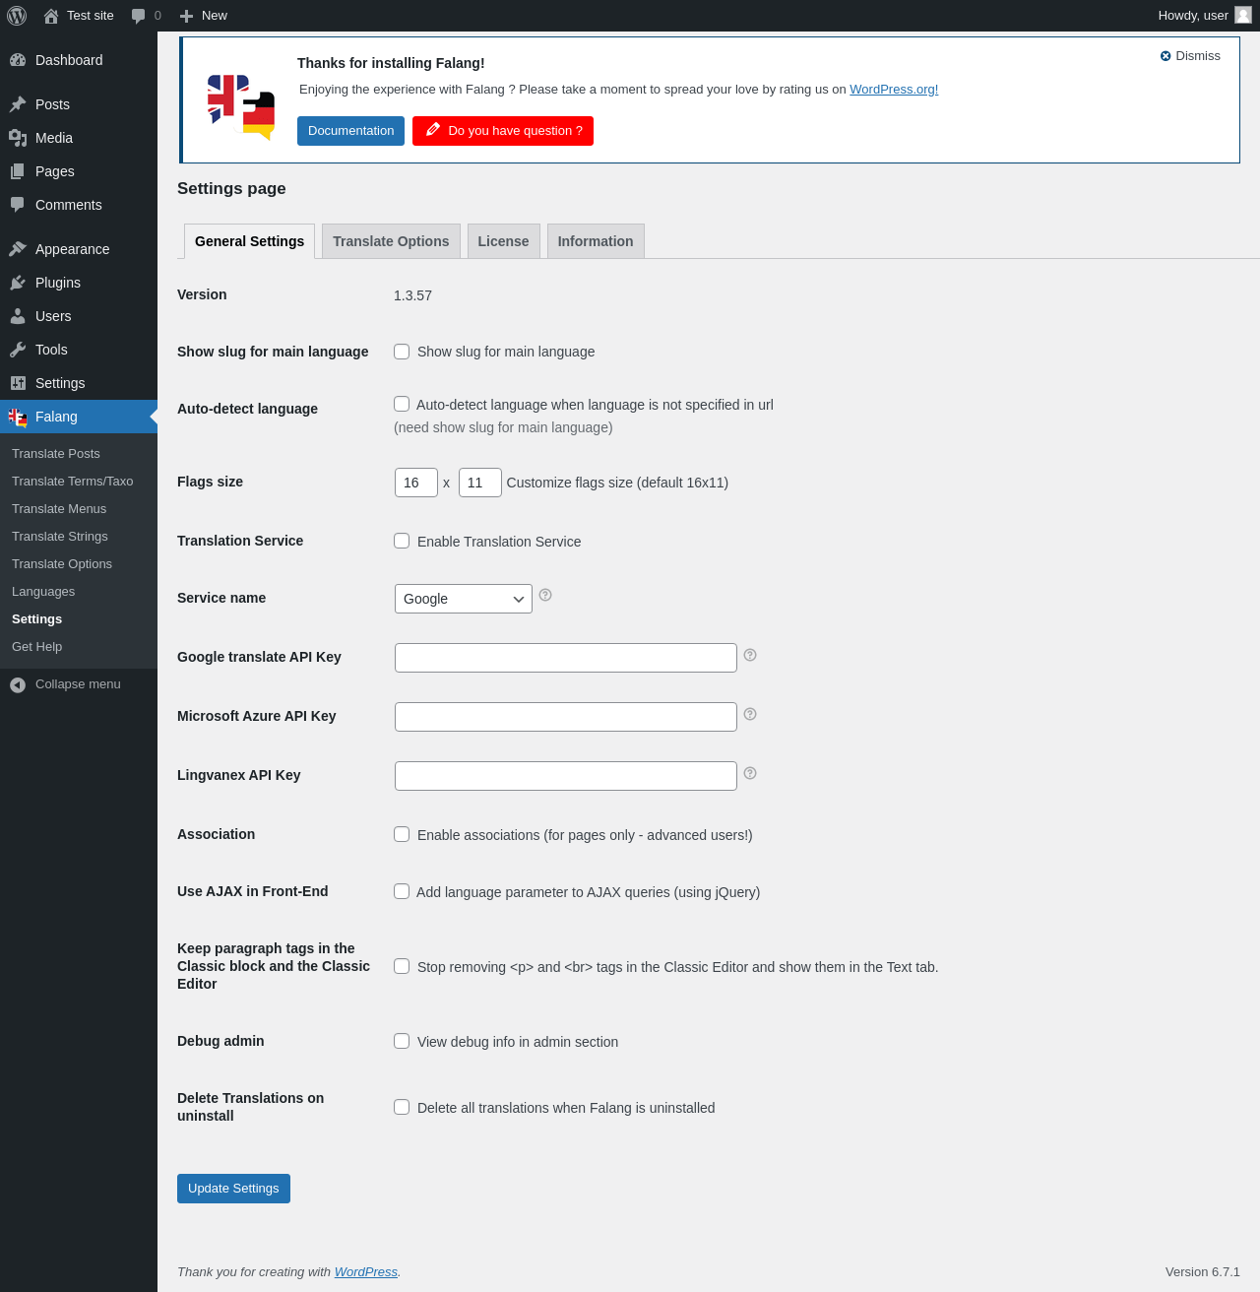Image resolution: width=1260 pixels, height=1292 pixels.
Task: Select Translate Strings in Falang submenu
Action: [60, 537]
